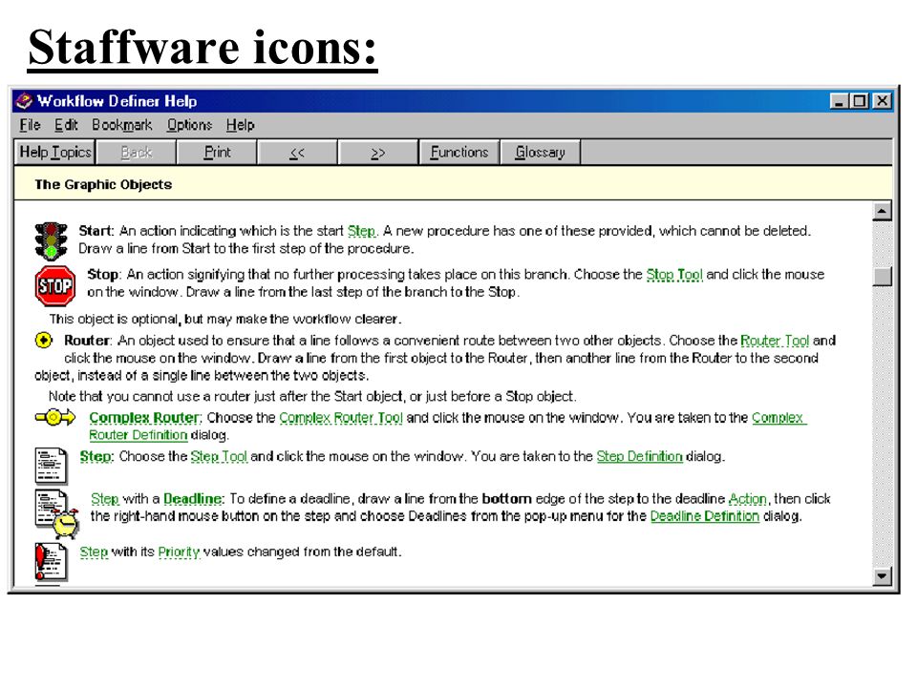Follow the Priority link
The image size is (917, 687).
click(x=179, y=552)
